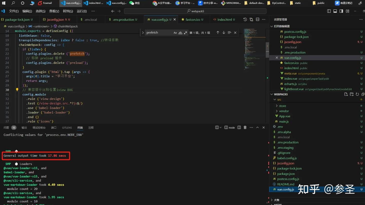Image resolution: width=365 pixels, height=205 pixels.
Task: Split the terminal next to the node label
Action: click(x=239, y=128)
